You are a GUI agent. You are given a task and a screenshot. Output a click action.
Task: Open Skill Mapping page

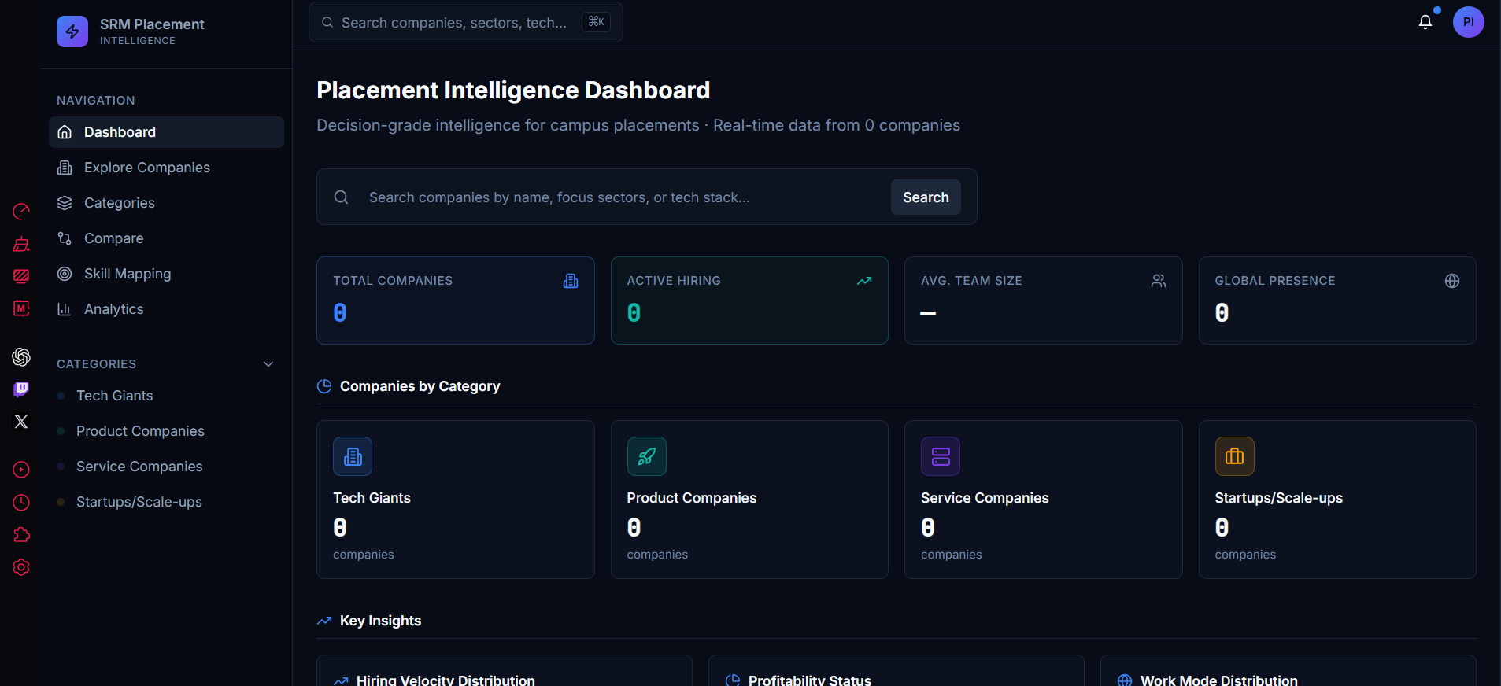[x=166, y=274]
